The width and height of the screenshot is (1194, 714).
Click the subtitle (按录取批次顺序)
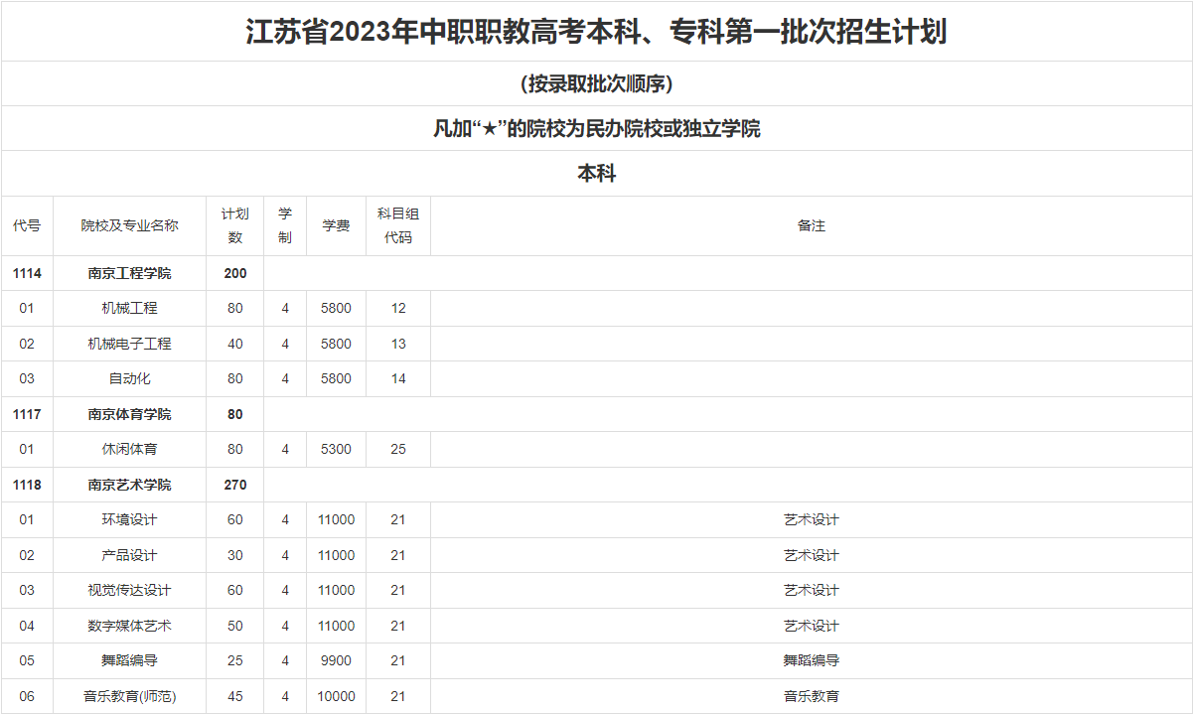point(596,83)
